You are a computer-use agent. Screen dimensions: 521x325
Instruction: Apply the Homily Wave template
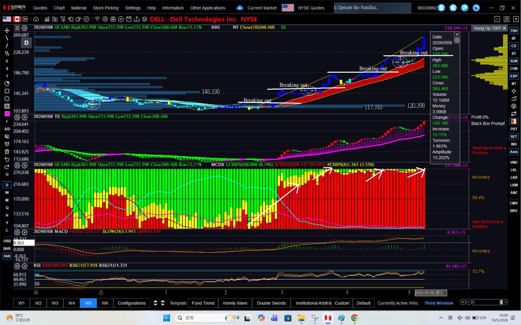pyautogui.click(x=235, y=303)
